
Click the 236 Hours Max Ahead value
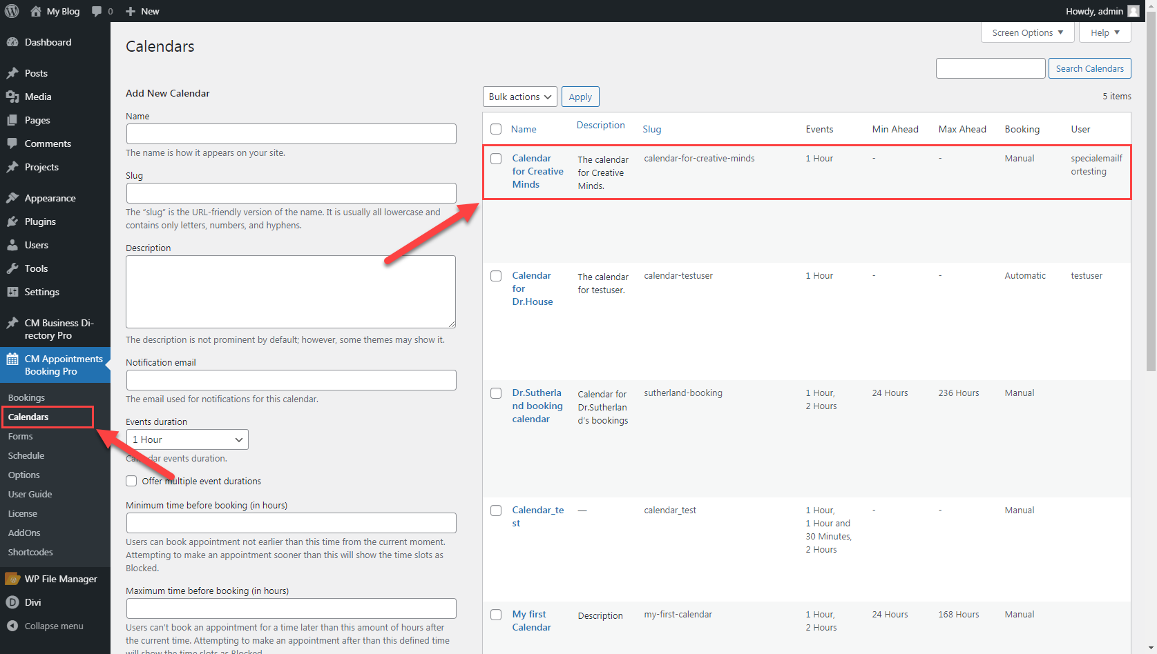coord(959,393)
